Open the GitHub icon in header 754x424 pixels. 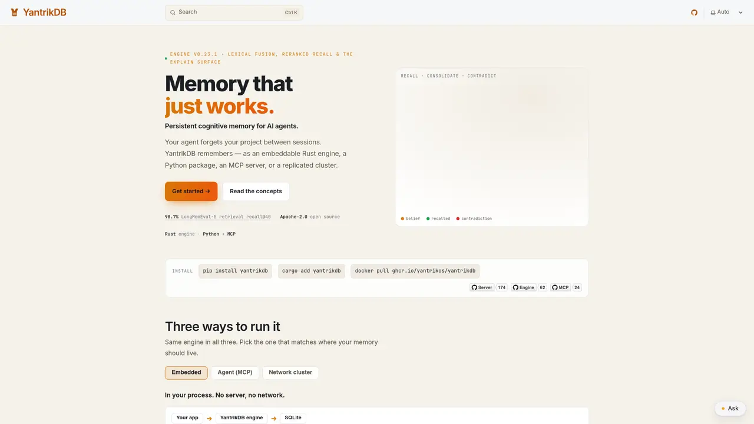coord(694,12)
